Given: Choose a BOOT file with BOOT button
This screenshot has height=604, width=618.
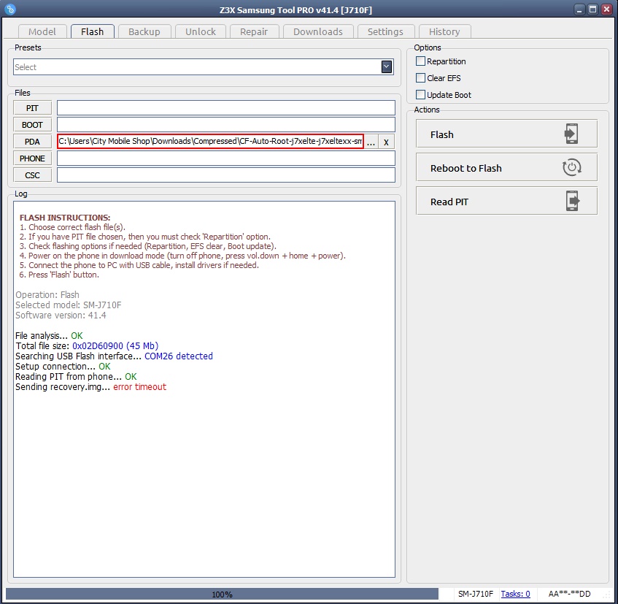Looking at the screenshot, I should [32, 125].
